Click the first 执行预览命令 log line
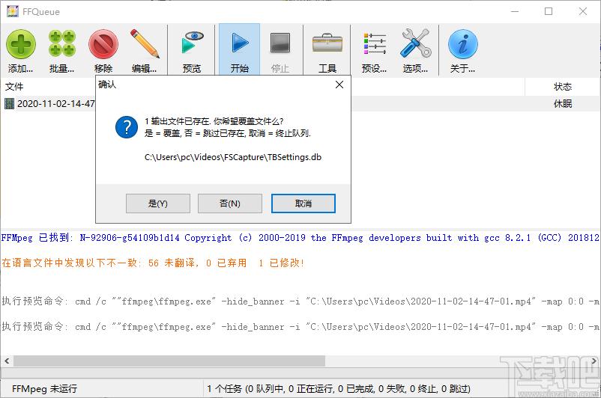601x398 pixels. (x=300, y=301)
